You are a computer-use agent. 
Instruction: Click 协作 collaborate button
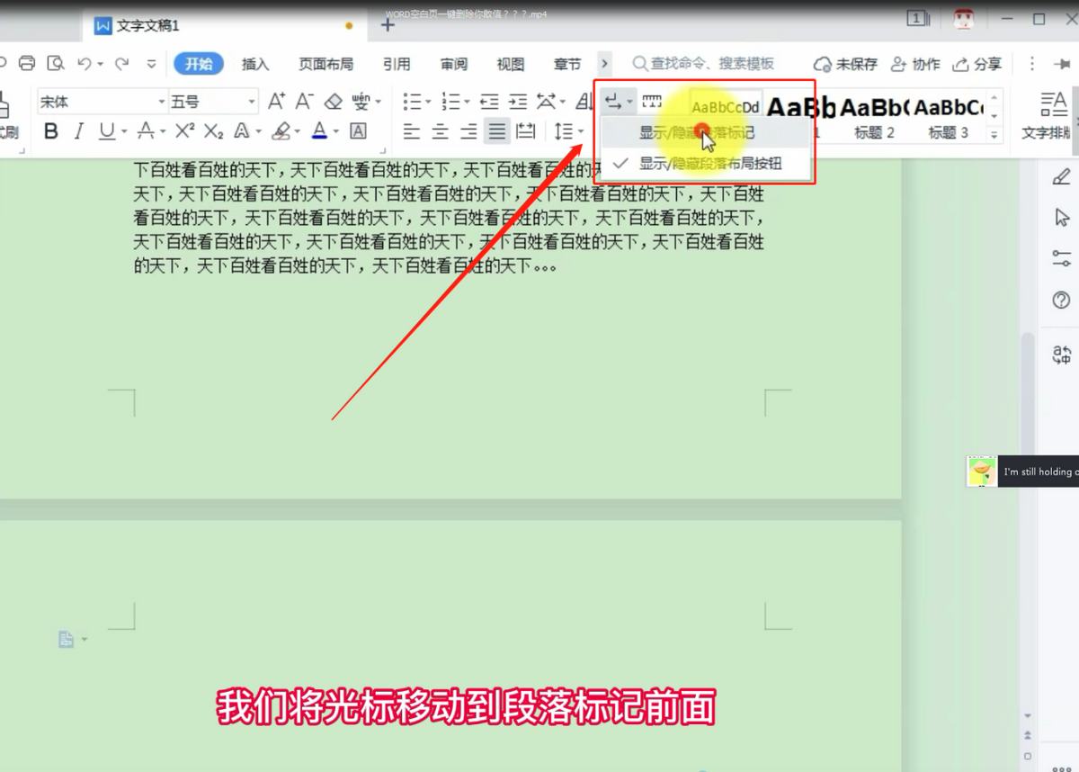point(915,64)
